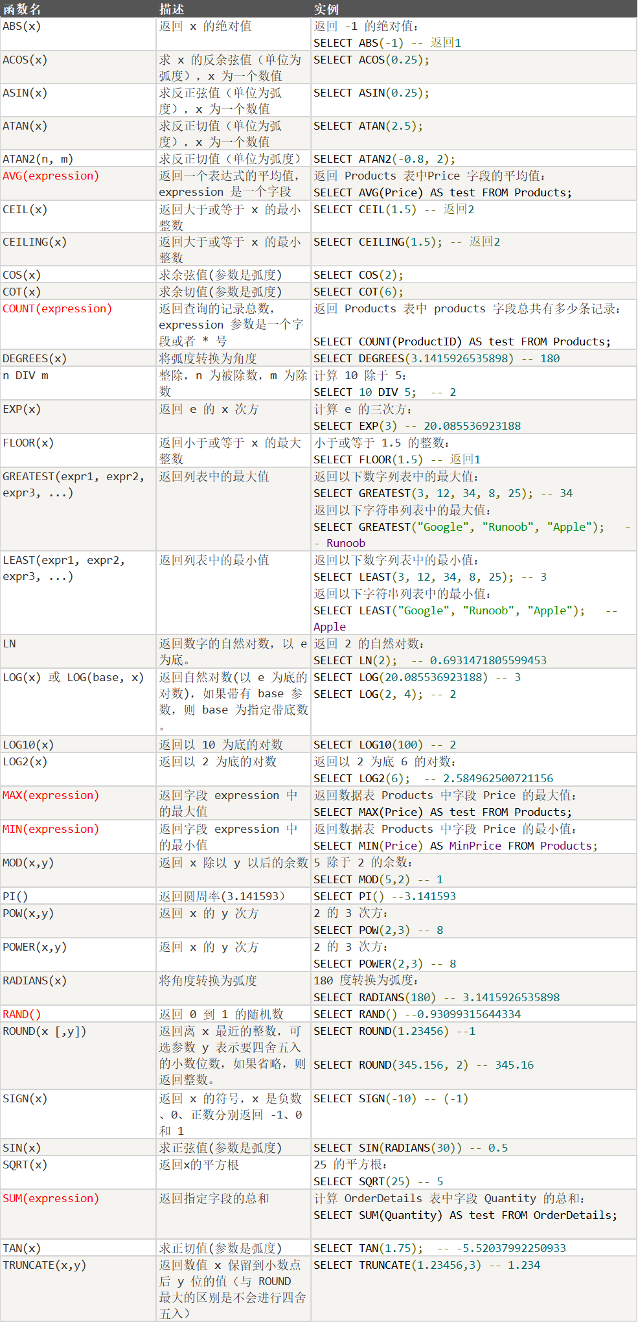
Task: Open the red COUNT(expression) function link
Action: pyautogui.click(x=57, y=309)
